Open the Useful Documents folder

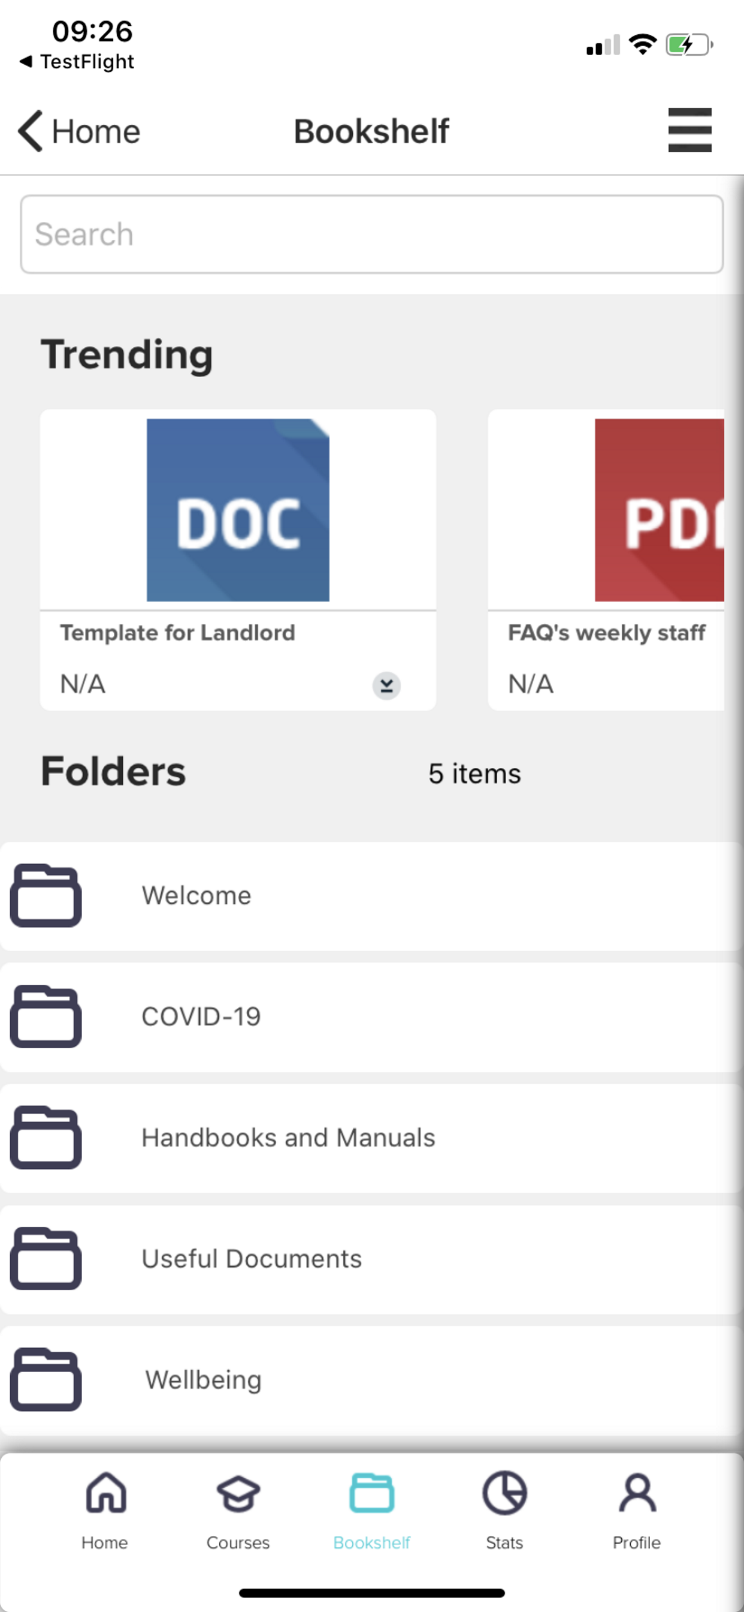(371, 1258)
